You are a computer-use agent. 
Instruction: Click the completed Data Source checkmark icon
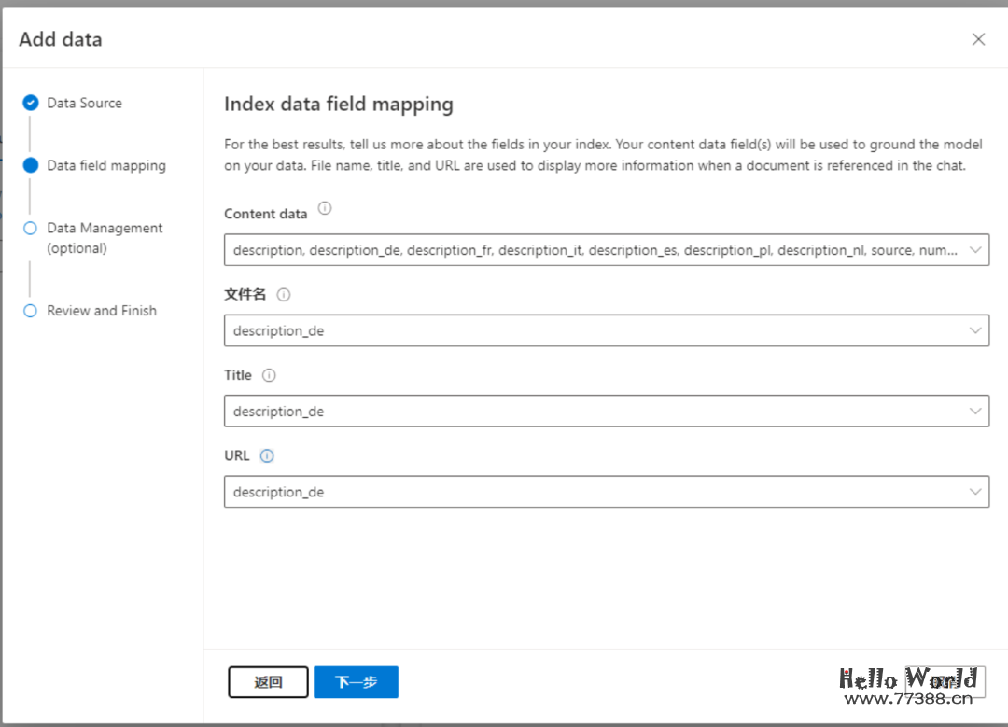[31, 103]
